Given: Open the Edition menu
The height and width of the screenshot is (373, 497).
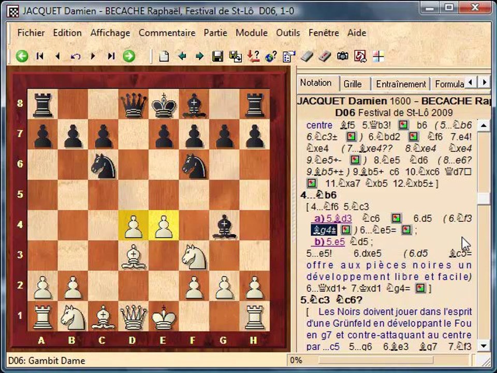Looking at the screenshot, I should point(67,33).
